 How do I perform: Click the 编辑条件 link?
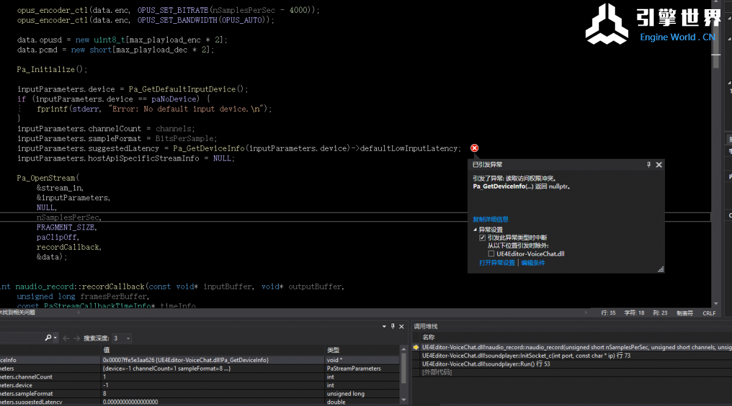pos(533,263)
